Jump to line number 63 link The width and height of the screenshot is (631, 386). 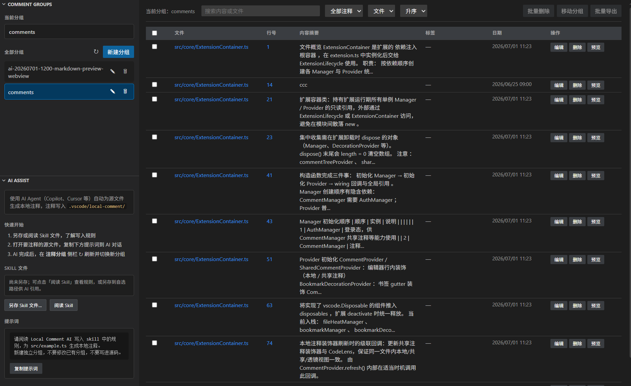coord(269,305)
